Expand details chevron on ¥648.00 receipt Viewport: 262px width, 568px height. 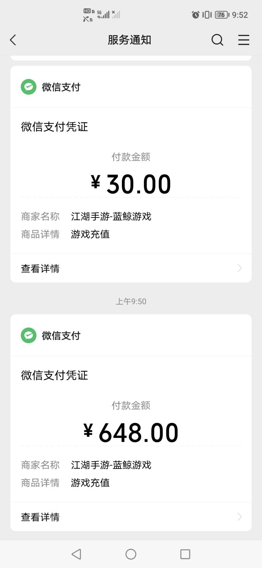click(239, 517)
